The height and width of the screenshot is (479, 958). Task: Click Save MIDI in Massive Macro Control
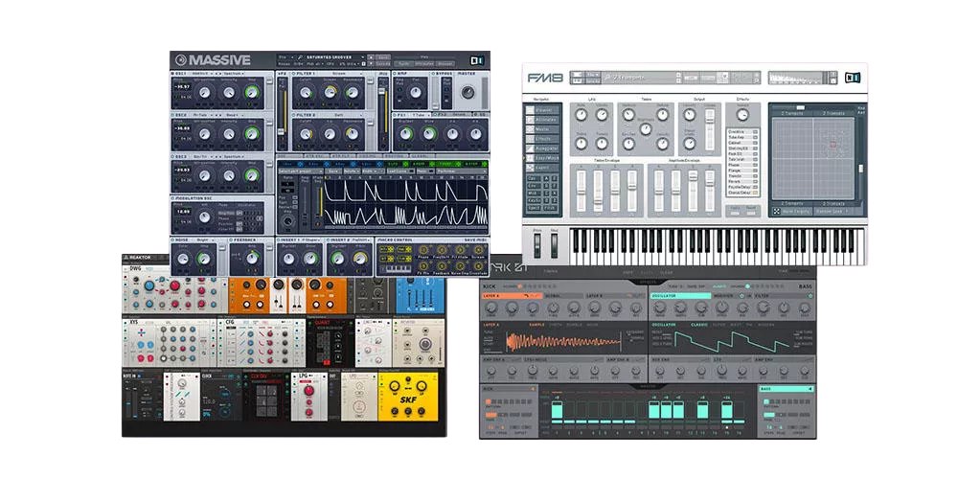click(x=476, y=240)
